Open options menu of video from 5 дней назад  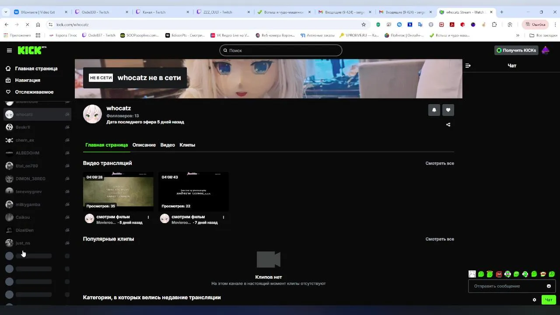(148, 217)
